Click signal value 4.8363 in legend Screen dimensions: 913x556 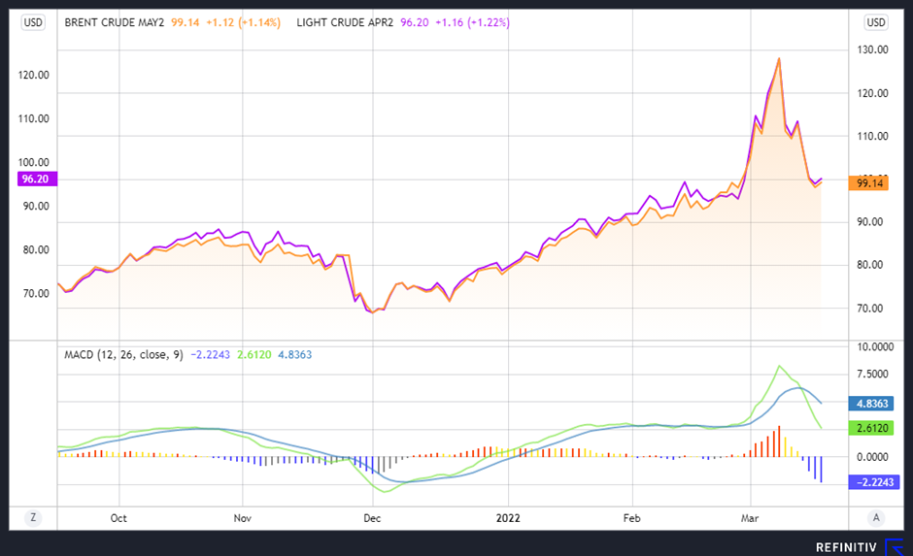294,355
